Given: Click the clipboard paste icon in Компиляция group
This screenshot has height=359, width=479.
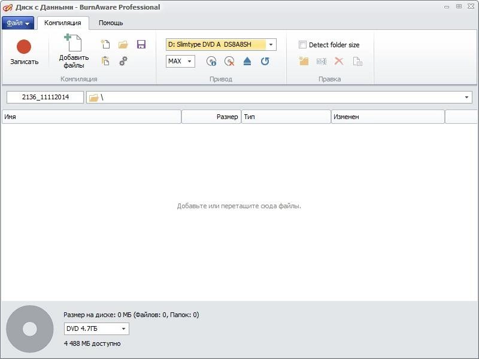Looking at the screenshot, I should coord(105,61).
